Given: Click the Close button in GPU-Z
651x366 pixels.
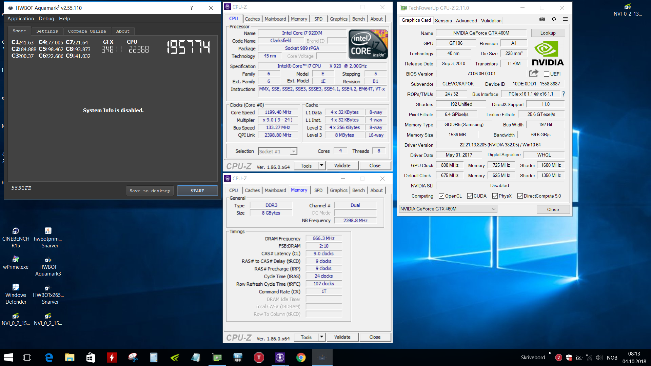Looking at the screenshot, I should coord(553,209).
